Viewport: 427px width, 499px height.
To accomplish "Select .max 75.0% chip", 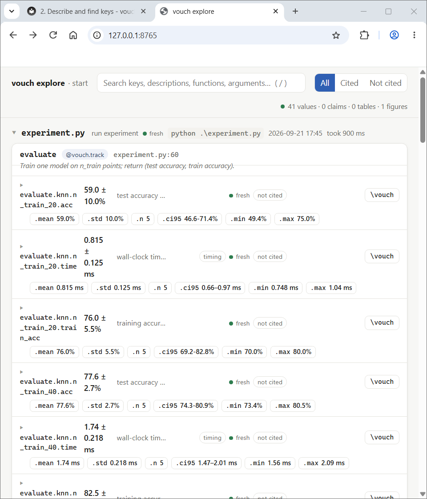I will [297, 219].
